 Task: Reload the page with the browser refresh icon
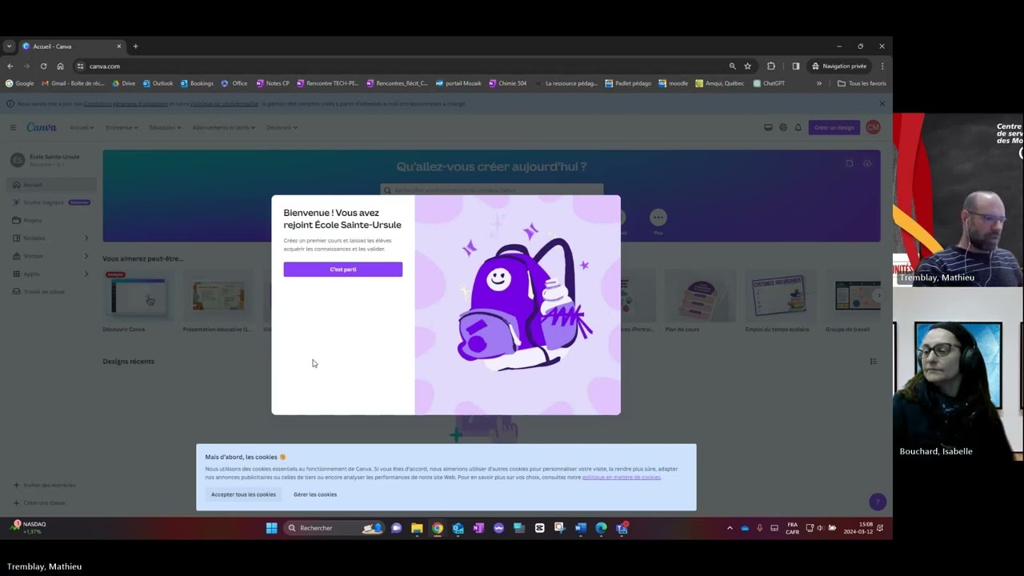point(43,66)
